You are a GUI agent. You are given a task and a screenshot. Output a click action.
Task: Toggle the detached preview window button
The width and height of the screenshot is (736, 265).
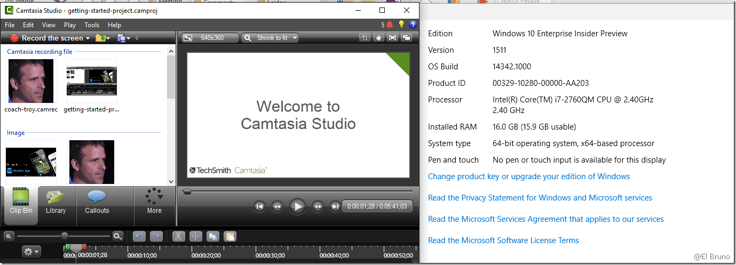(406, 38)
